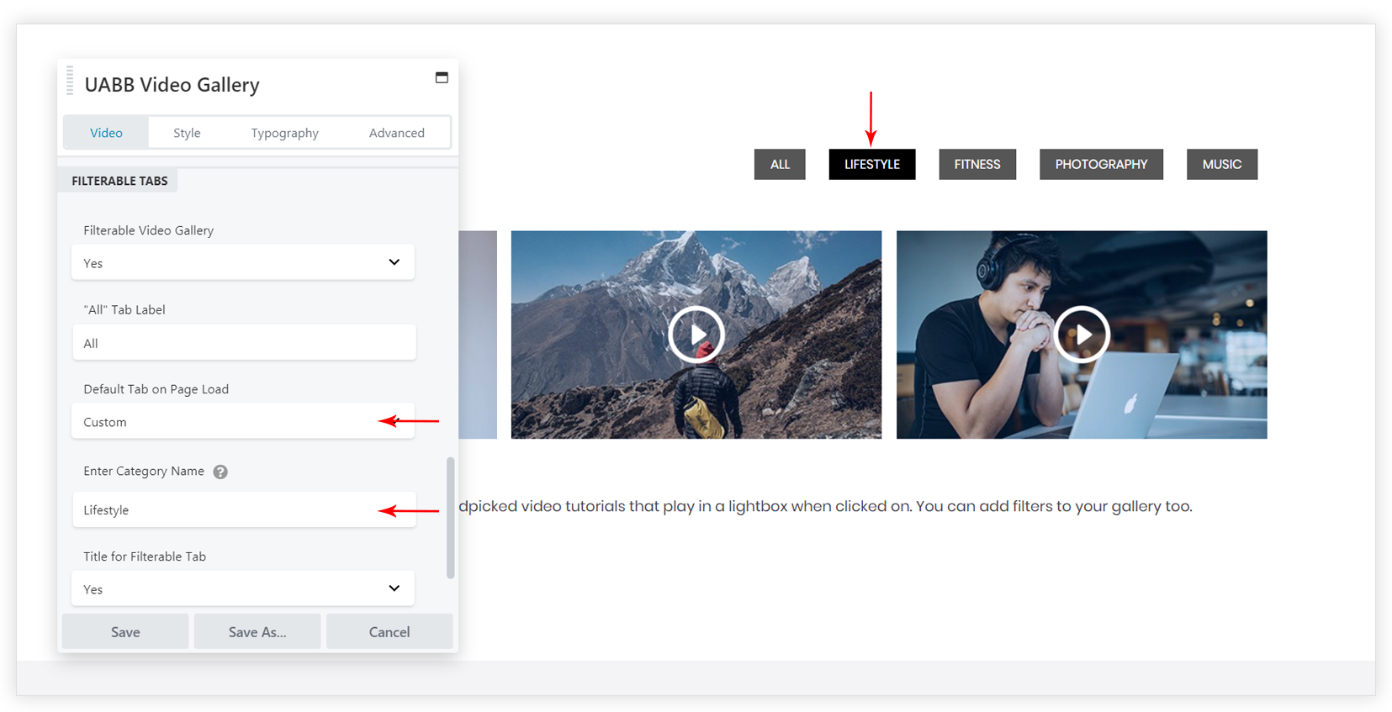This screenshot has width=1392, height=712.
Task: Select the Video tab
Action: coord(106,133)
